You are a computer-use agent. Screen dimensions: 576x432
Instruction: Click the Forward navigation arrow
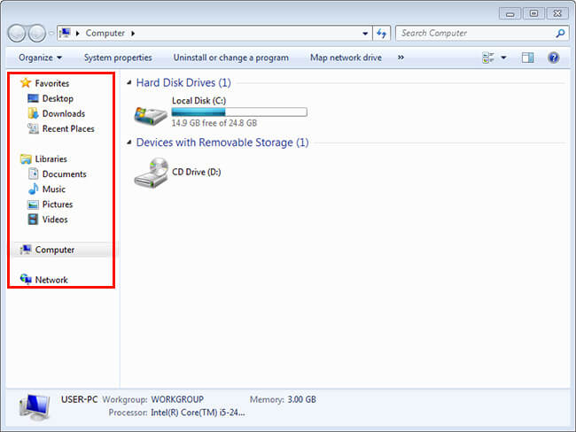point(37,34)
